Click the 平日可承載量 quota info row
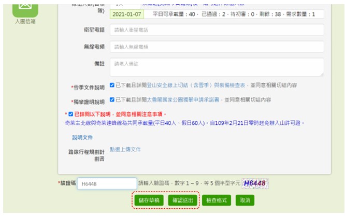The height and width of the screenshot is (216, 345). click(x=234, y=14)
